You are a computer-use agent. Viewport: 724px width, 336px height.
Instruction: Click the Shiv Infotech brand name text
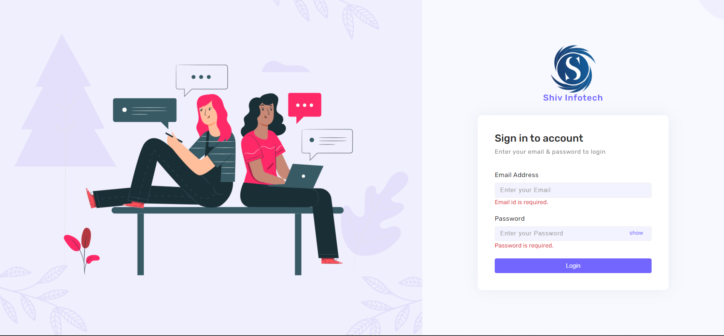[573, 98]
